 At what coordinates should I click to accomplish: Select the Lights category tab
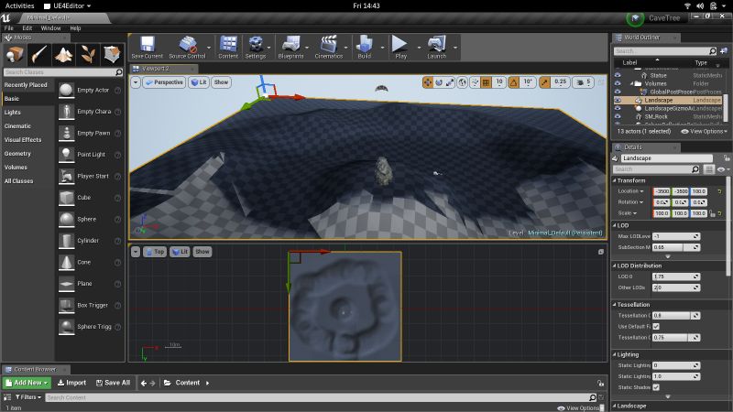coord(13,112)
